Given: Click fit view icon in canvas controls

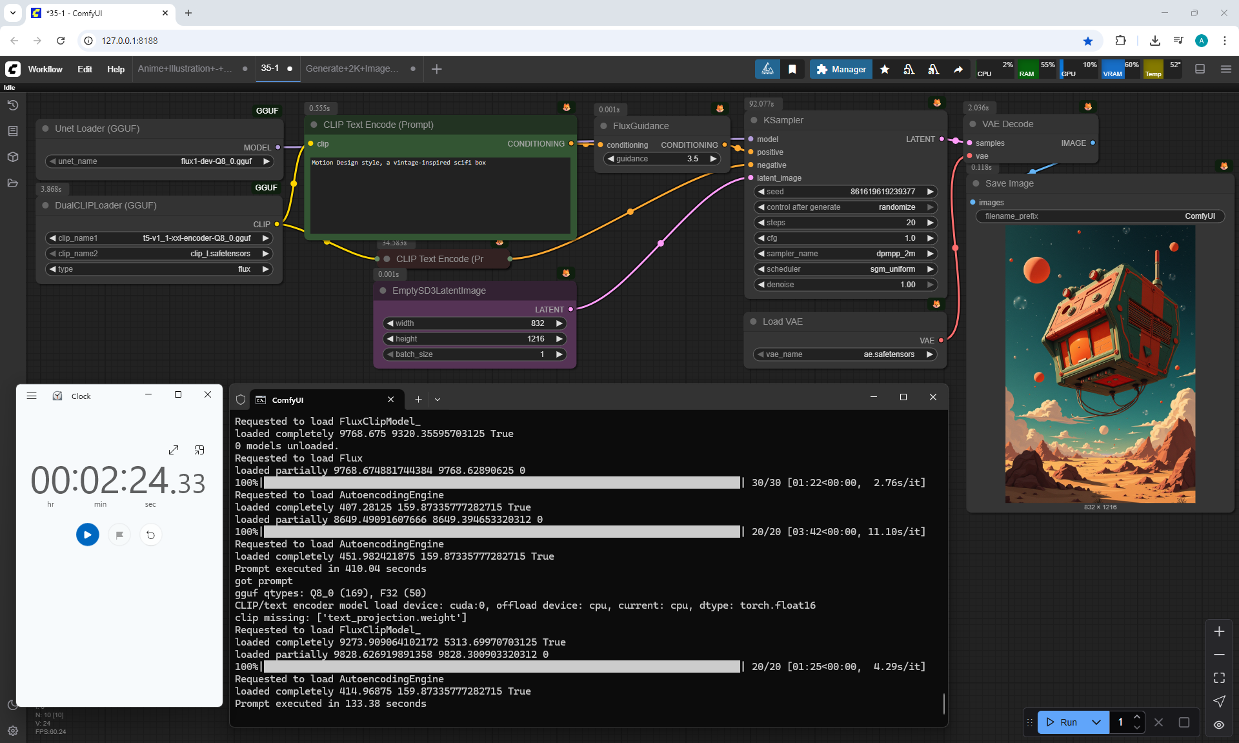Looking at the screenshot, I should click(1219, 678).
